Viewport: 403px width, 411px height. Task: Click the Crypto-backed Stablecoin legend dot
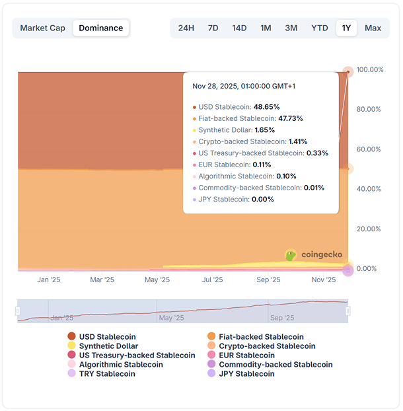[212, 346]
